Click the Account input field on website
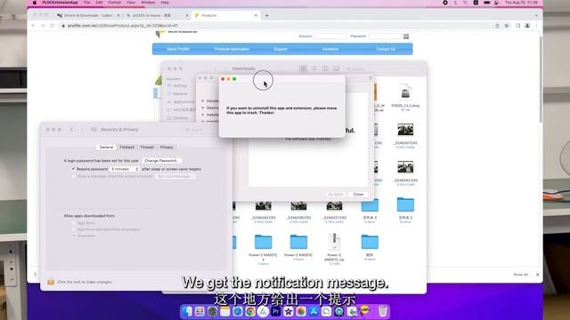This screenshot has height=320, width=570. pyautogui.click(x=330, y=36)
